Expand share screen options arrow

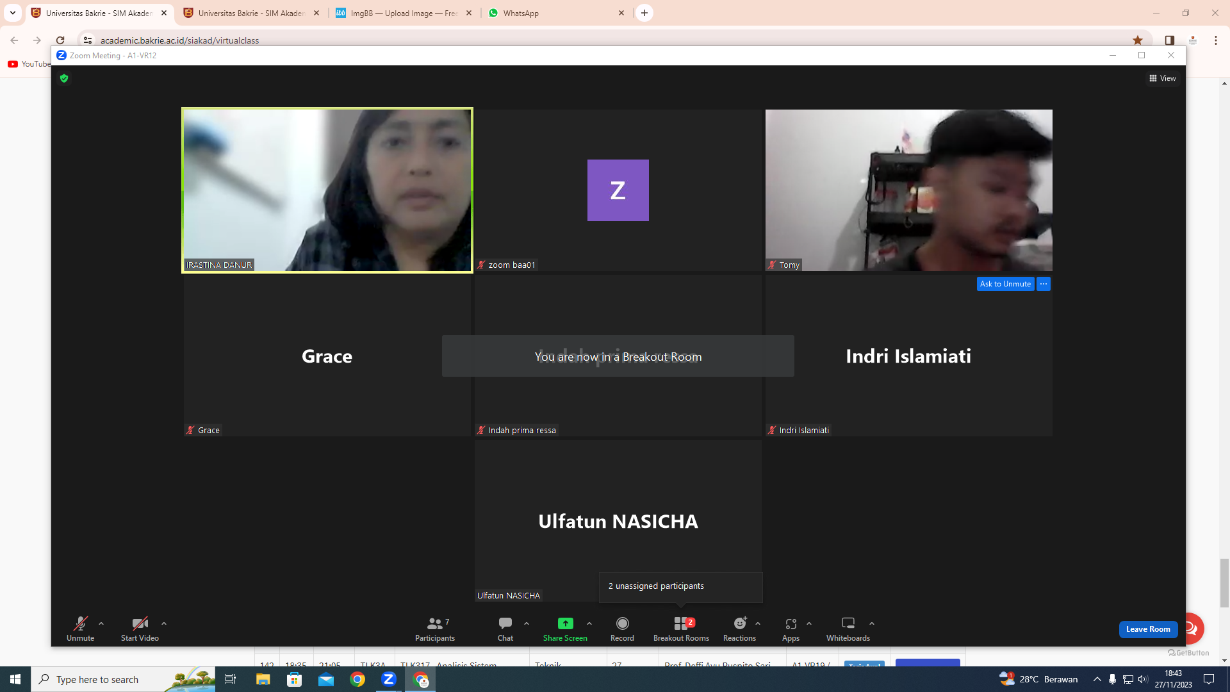point(589,623)
